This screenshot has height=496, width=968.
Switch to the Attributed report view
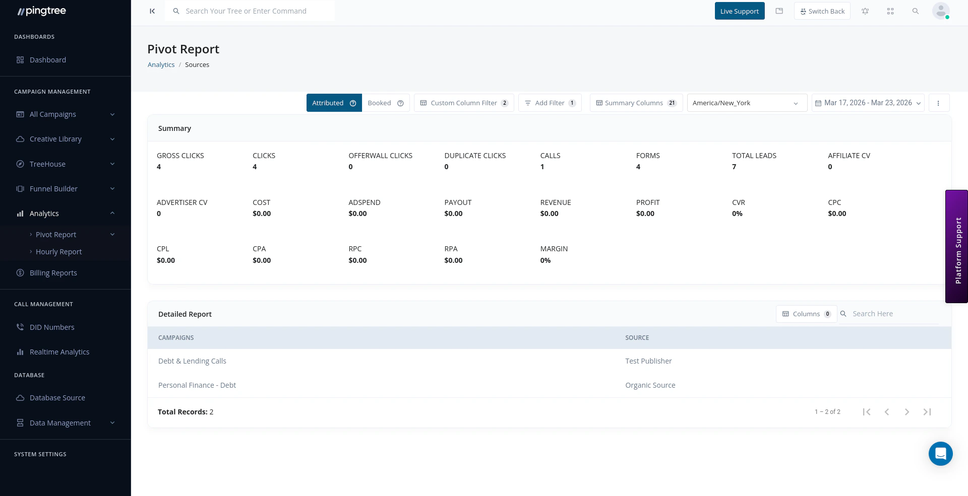tap(327, 103)
